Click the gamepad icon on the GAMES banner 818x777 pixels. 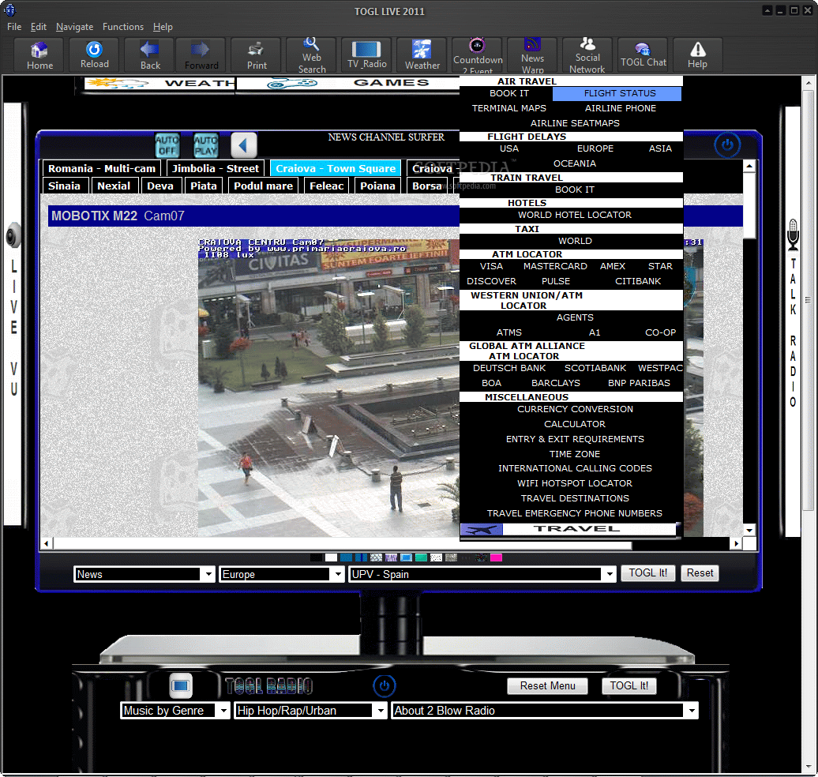(x=292, y=84)
